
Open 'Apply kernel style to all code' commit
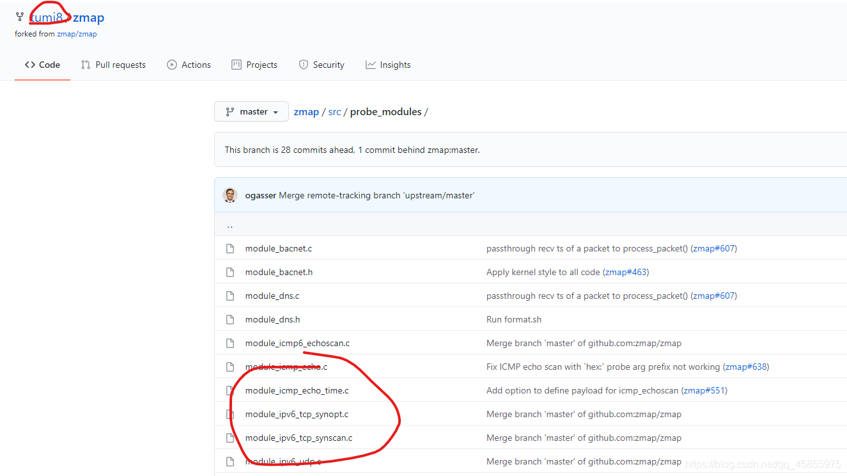point(543,272)
